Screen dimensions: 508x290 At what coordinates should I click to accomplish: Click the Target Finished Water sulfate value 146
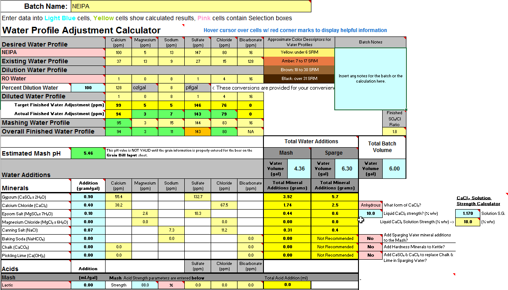tap(197, 105)
